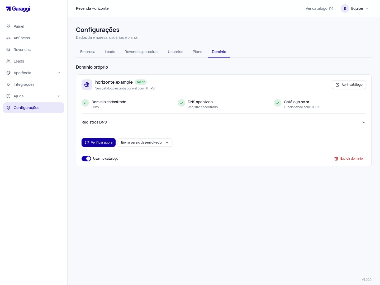
Task: Switch to the Empresa tab
Action: pos(88,52)
